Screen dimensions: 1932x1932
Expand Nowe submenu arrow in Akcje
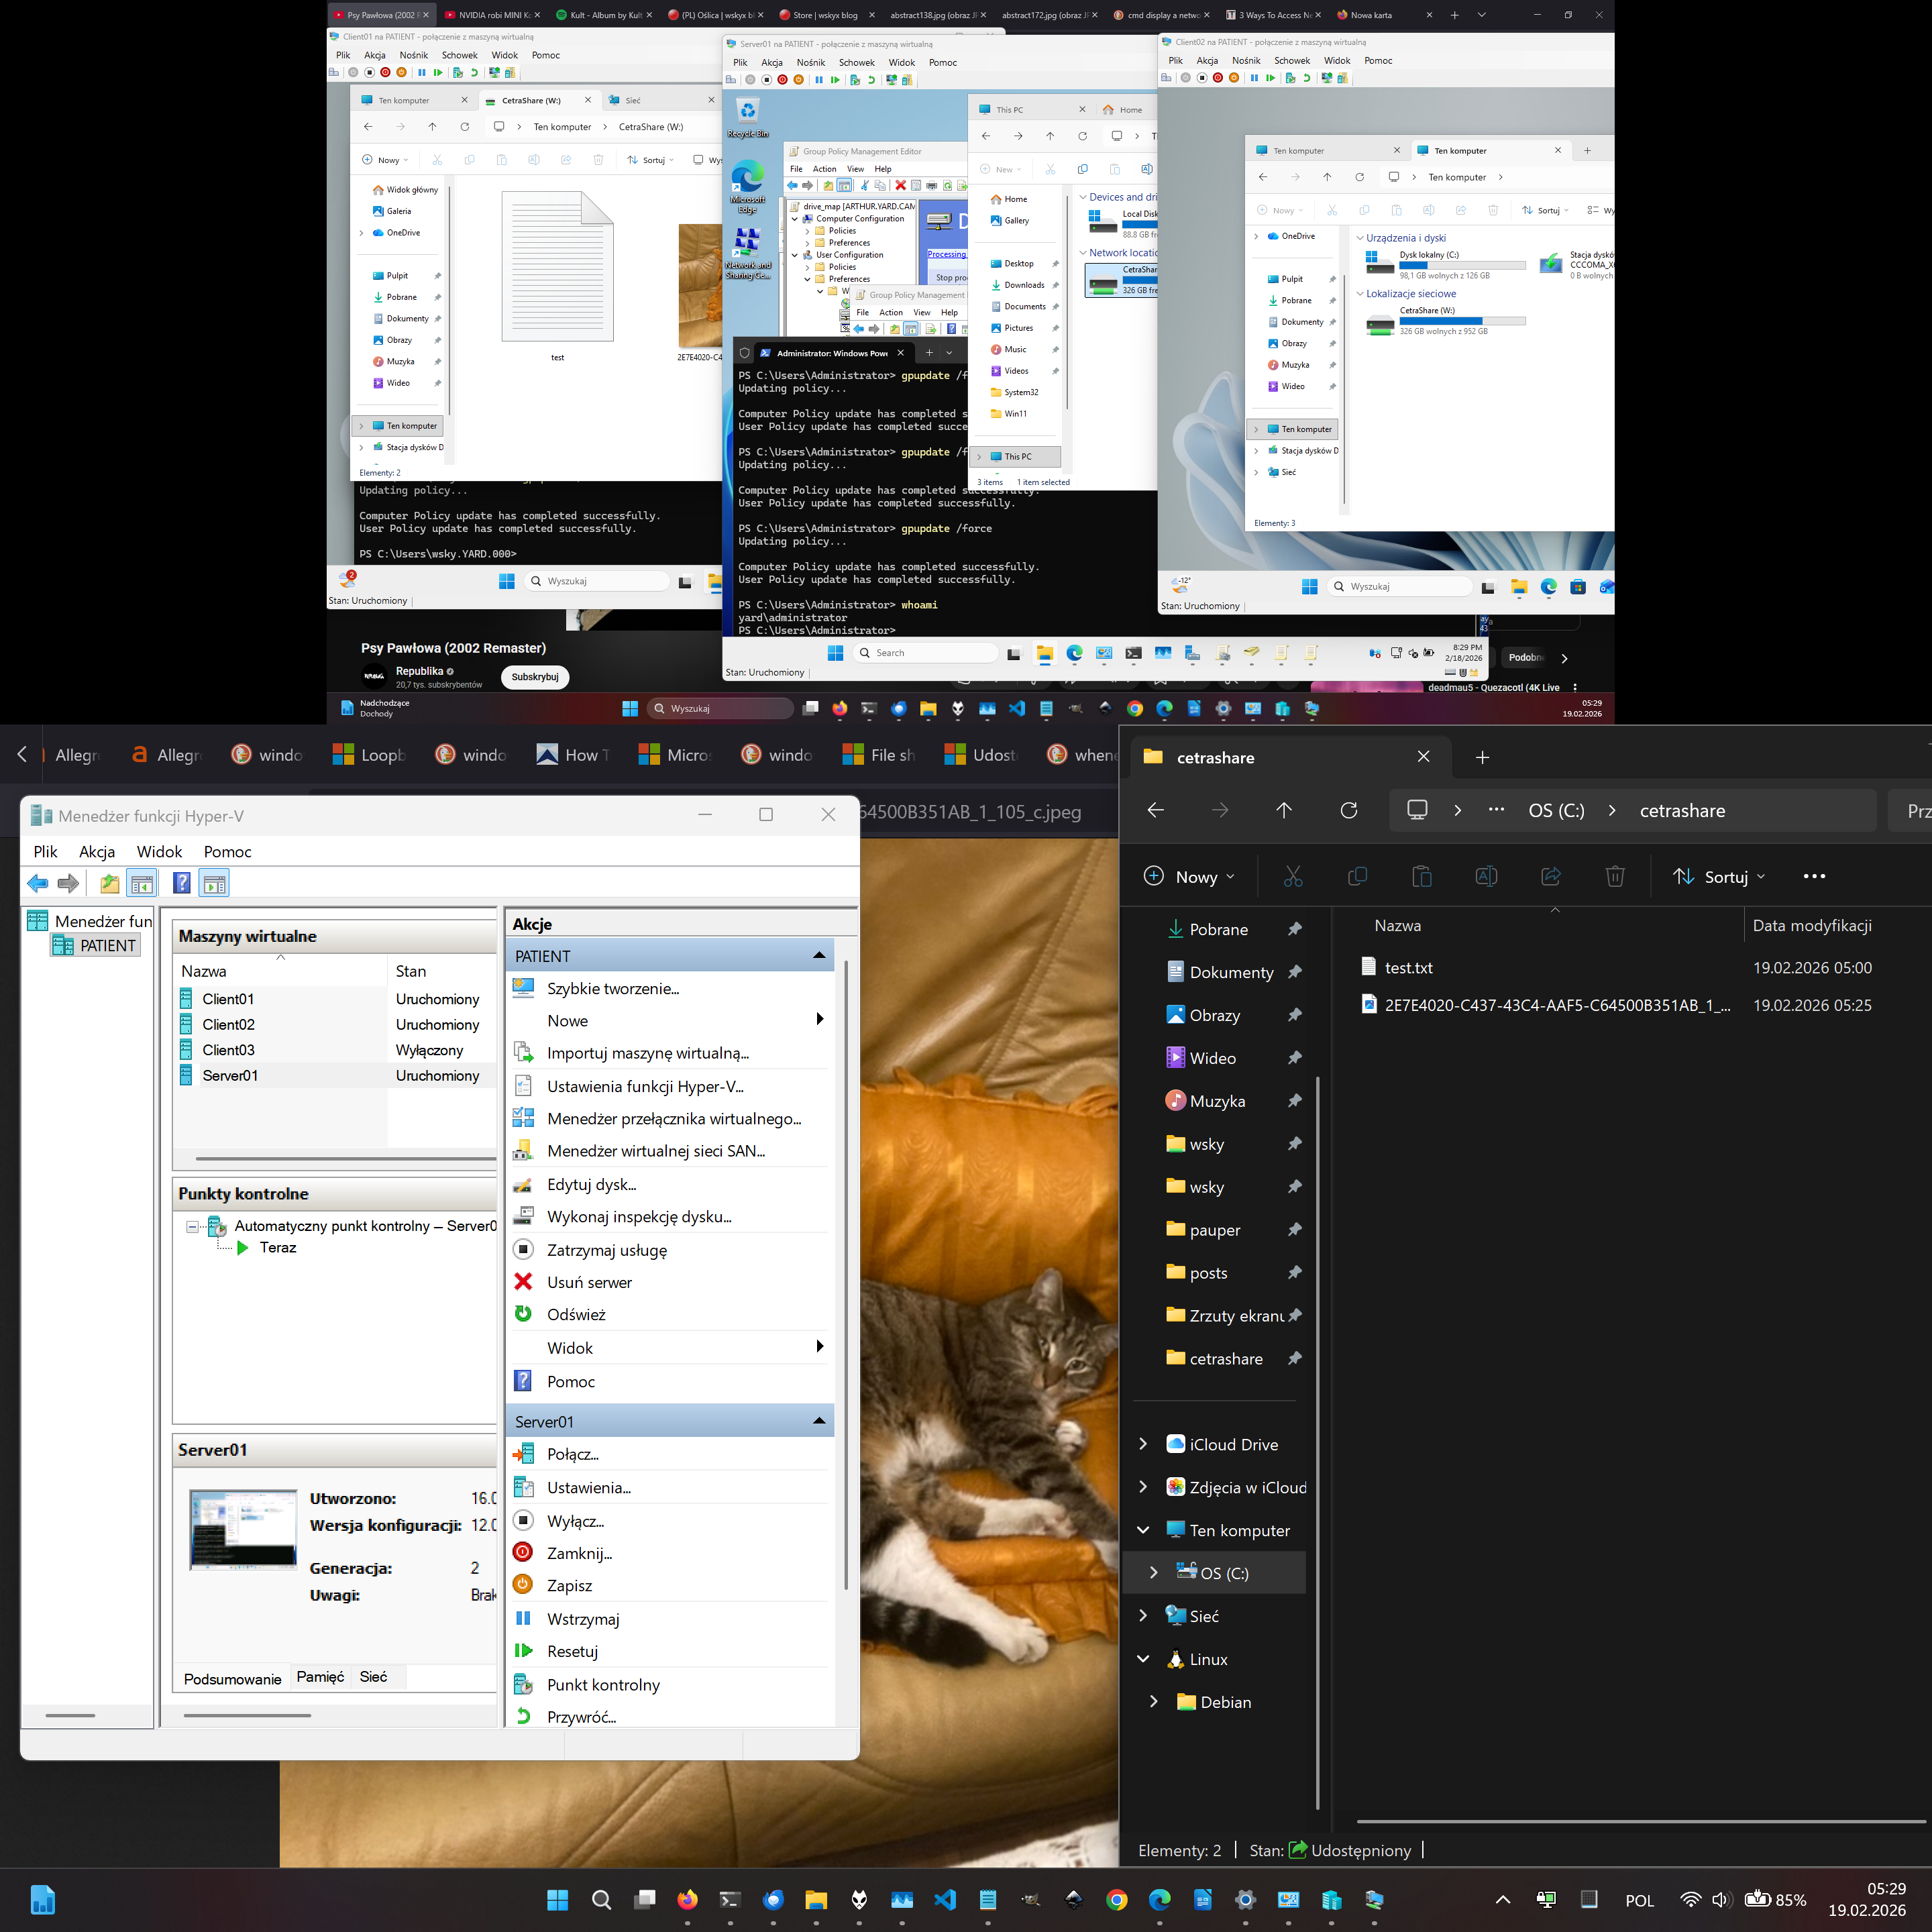(x=819, y=1020)
